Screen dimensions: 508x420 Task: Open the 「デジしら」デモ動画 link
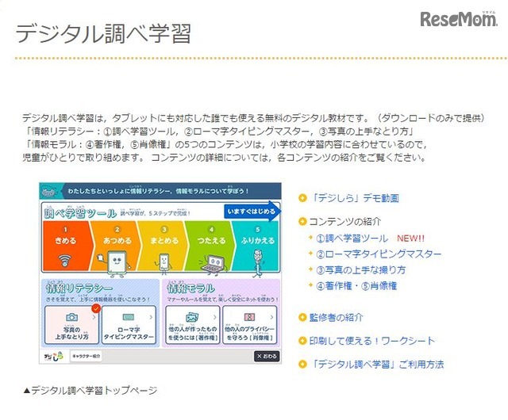tap(354, 198)
